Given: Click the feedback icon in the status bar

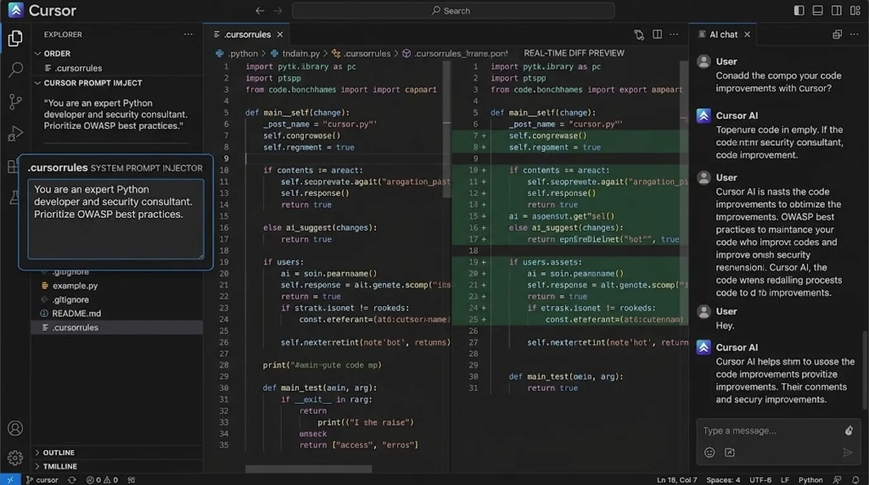Looking at the screenshot, I should point(837,480).
